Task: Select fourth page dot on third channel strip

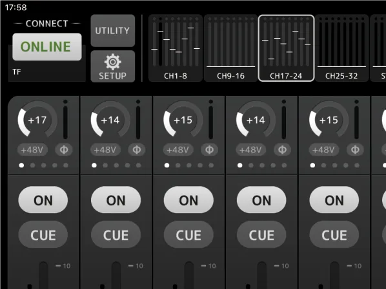Action: [200, 165]
